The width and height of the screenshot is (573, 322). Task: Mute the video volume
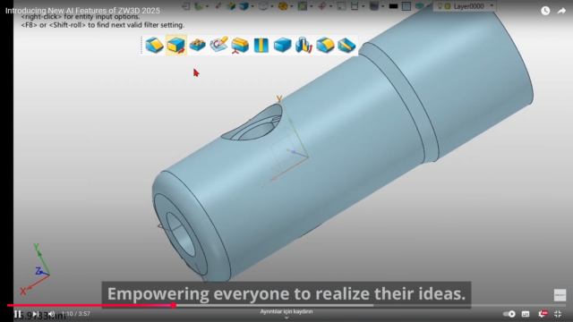tap(51, 314)
